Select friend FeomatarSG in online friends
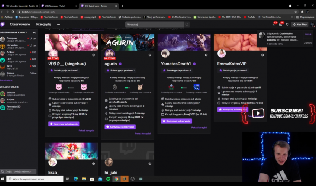Screen dimensions: 316x186 [x=18, y=108]
